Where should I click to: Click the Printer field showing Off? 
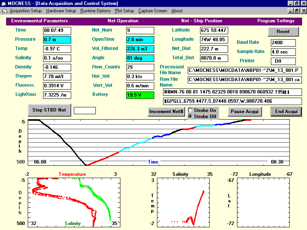click(283, 61)
